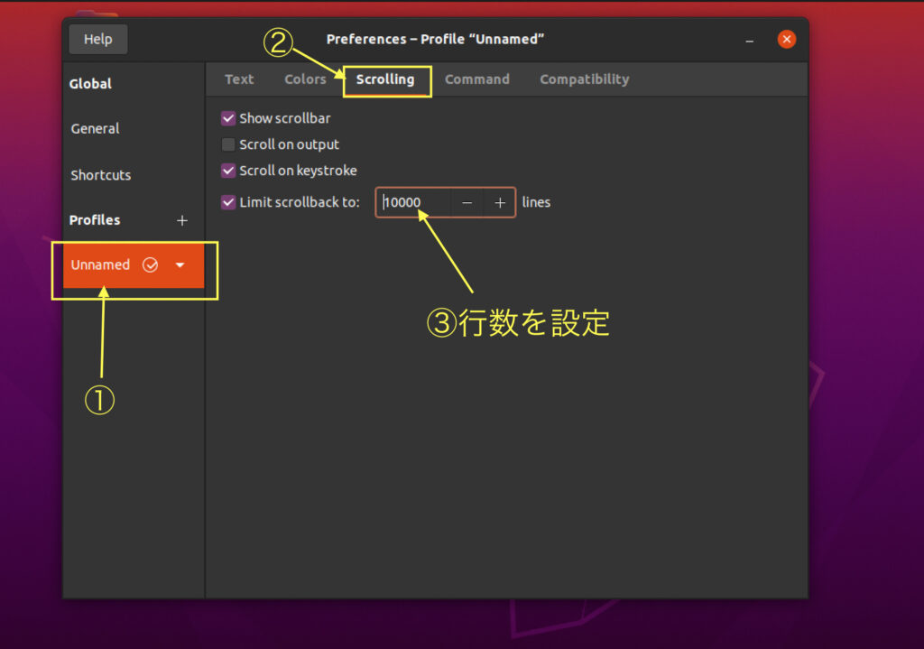The height and width of the screenshot is (649, 924).
Task: Close the Preferences window
Action: point(787,40)
